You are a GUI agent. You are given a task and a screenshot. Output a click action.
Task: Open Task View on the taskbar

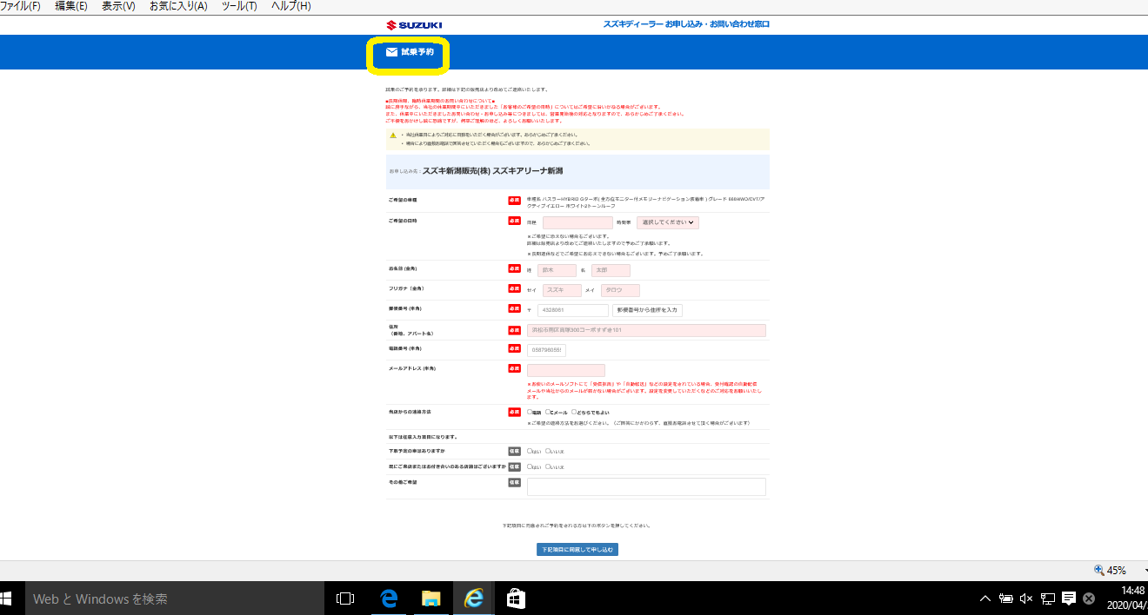[x=345, y=598]
